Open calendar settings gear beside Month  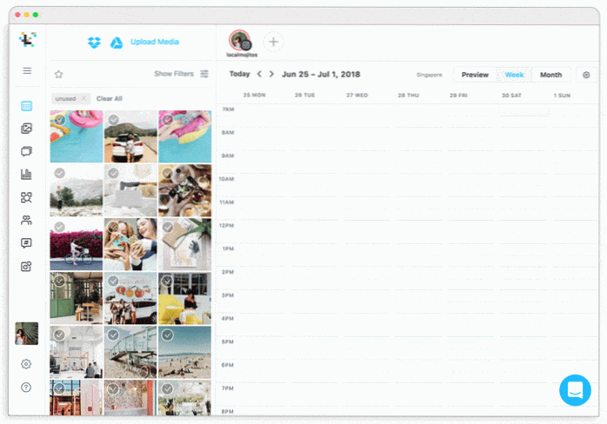(x=586, y=75)
